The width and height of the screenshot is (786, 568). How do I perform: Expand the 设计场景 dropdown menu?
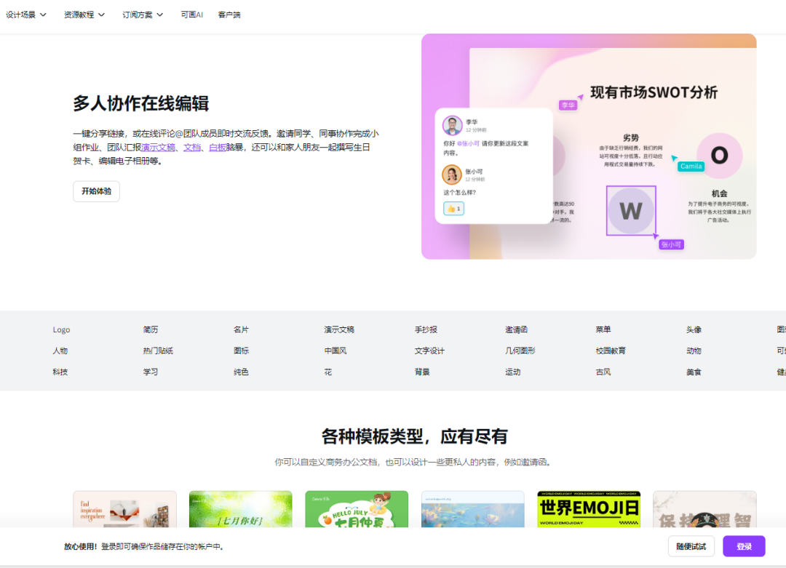pyautogui.click(x=26, y=15)
